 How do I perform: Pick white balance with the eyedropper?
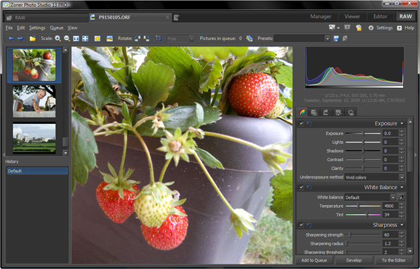(x=402, y=197)
